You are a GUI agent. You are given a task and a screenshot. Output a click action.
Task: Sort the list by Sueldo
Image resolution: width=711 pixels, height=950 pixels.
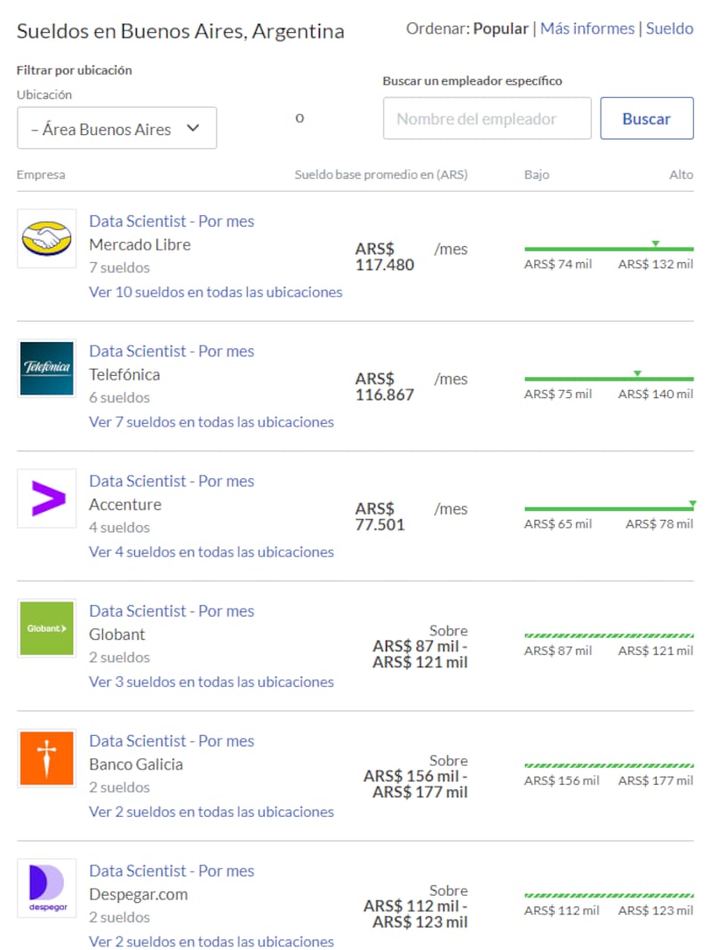point(669,28)
